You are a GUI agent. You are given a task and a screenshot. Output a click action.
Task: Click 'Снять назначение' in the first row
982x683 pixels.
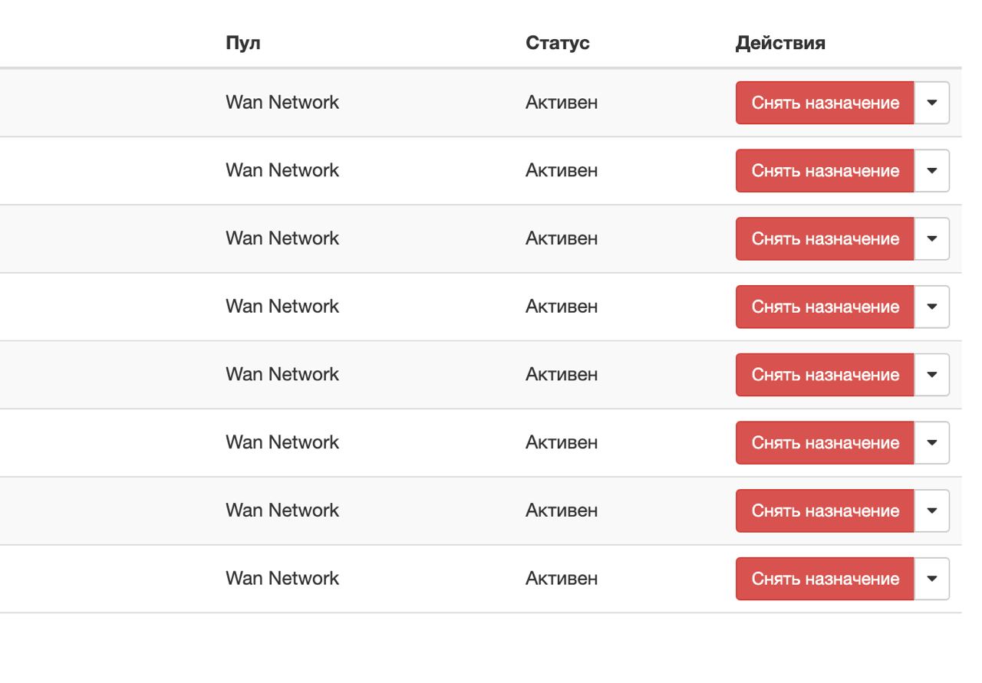[825, 103]
